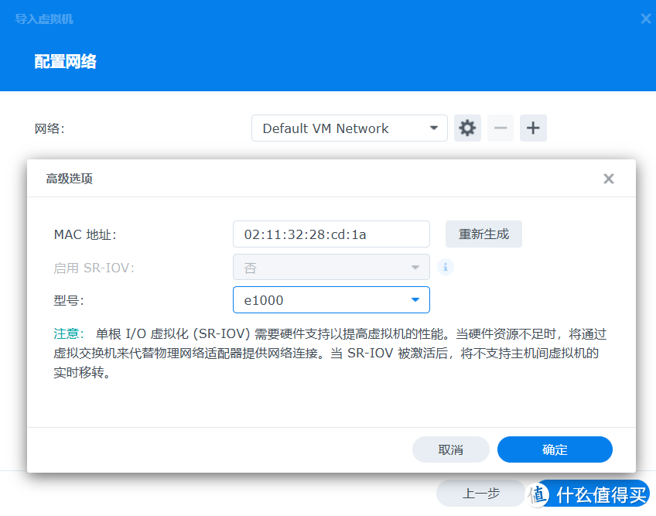
Task: View SR-IOV info via the i icon
Action: [x=445, y=266]
